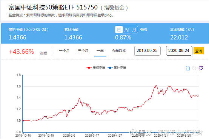Image resolution: width=209 pixels, height=139 pixels.
Task: Click the 指数基金 category label
Action: click(x=114, y=8)
